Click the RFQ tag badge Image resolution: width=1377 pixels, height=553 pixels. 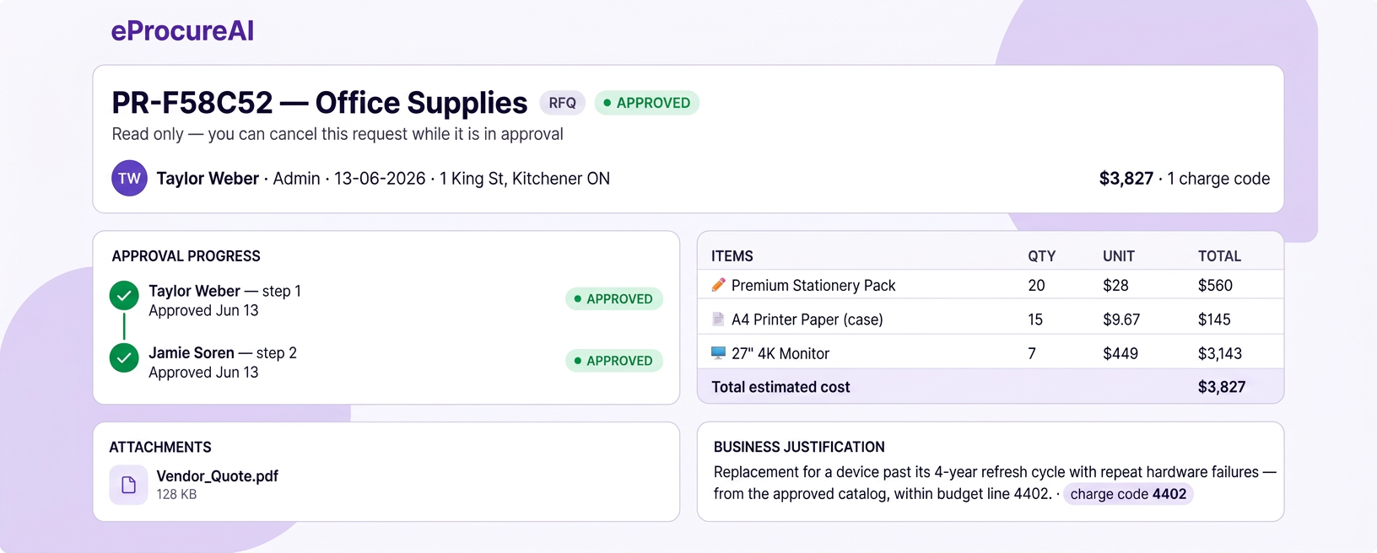point(562,103)
